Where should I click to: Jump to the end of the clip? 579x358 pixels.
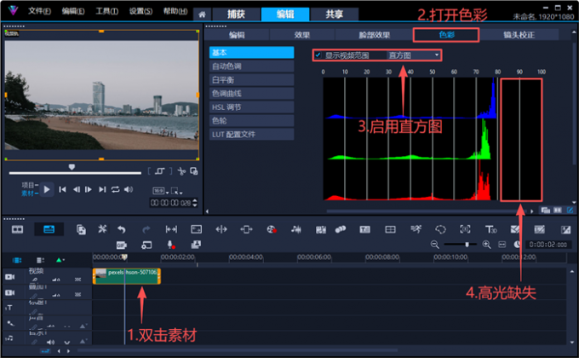(102, 190)
